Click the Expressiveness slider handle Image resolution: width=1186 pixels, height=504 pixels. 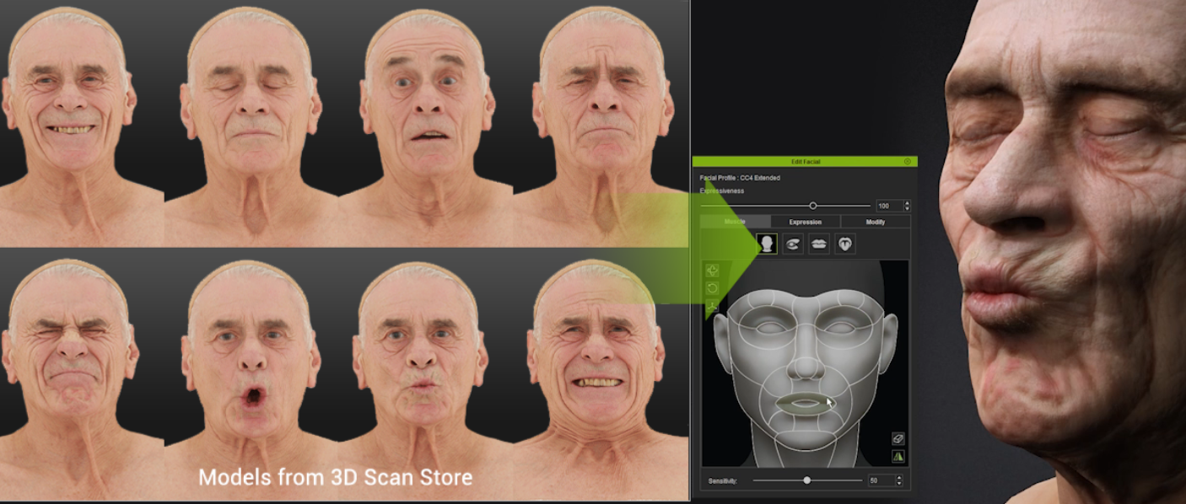(813, 206)
